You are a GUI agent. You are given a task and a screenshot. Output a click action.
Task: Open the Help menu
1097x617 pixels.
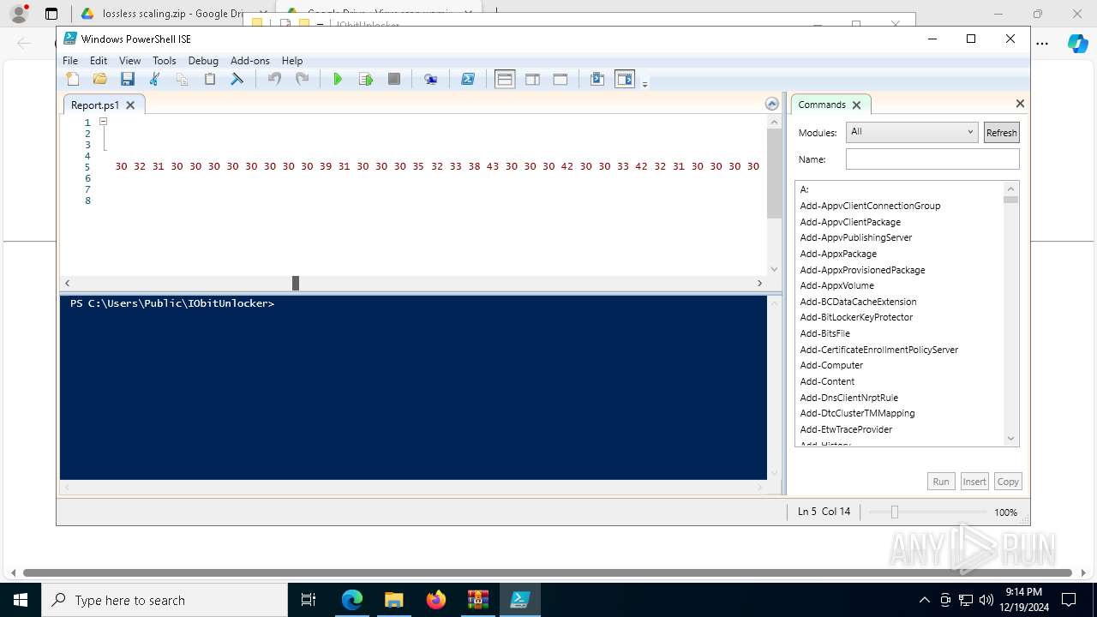pyautogui.click(x=292, y=61)
